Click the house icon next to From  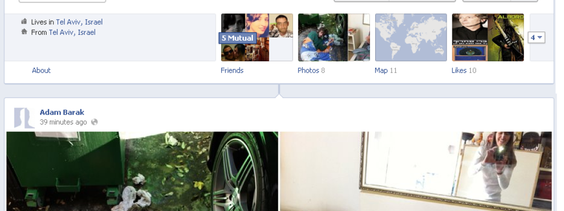[24, 32]
